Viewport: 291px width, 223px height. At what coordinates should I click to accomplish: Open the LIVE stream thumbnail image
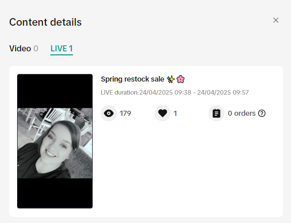[x=55, y=141]
